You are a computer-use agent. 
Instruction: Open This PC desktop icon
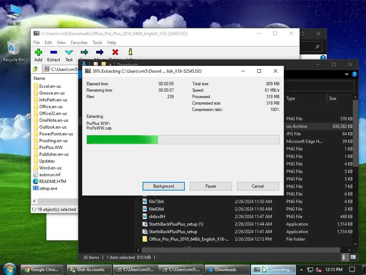click(14, 14)
